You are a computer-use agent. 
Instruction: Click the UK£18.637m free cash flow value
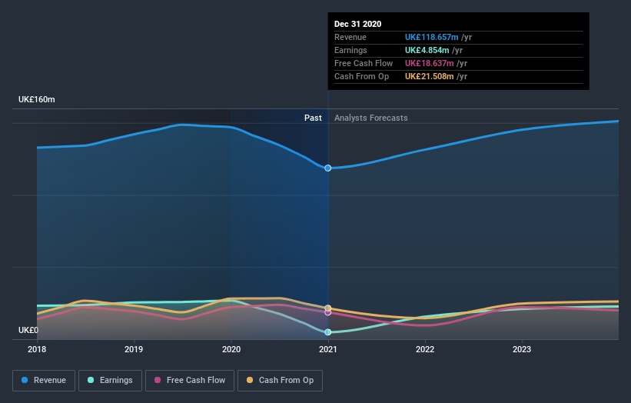[430, 63]
